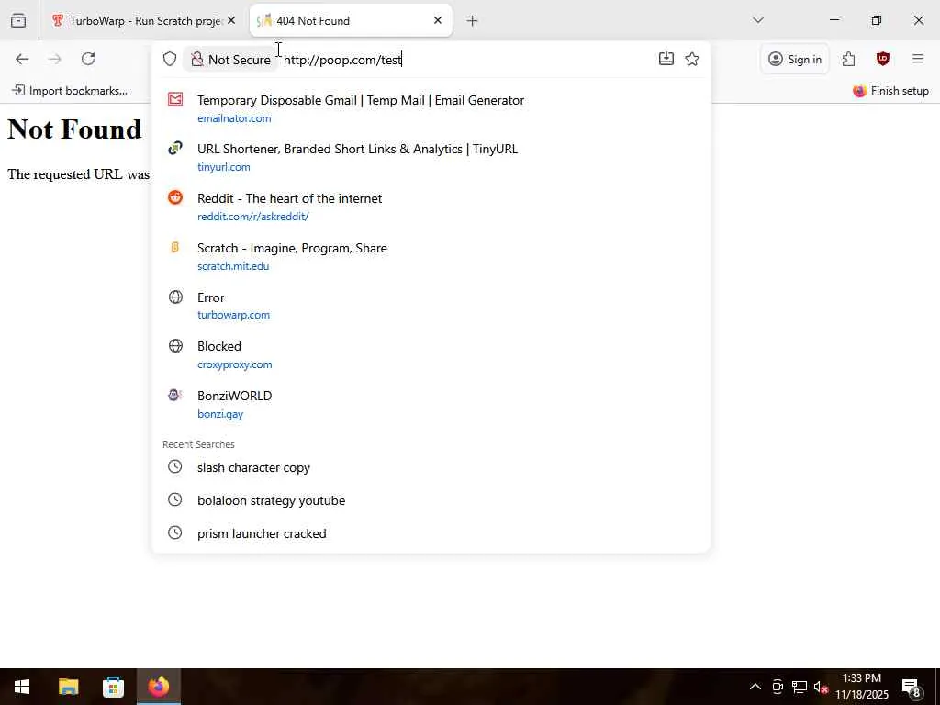Click Import bookmarks in bookmarks toolbar
This screenshot has width=940, height=705.
tap(70, 91)
